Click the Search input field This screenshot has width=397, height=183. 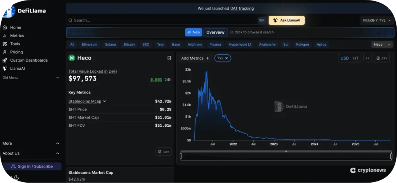[x=166, y=20]
